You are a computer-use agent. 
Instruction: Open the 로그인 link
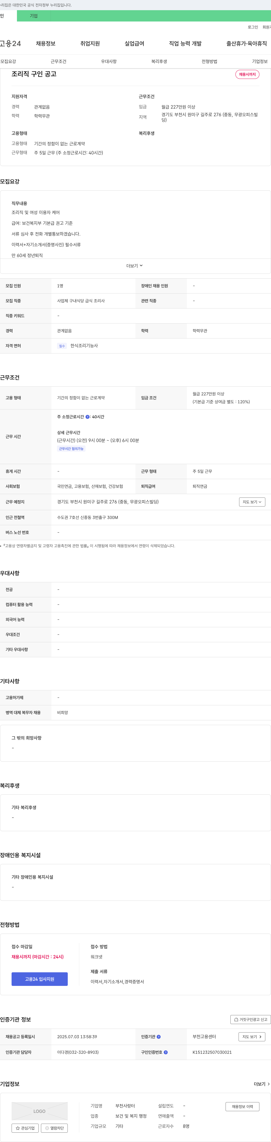point(253,27)
